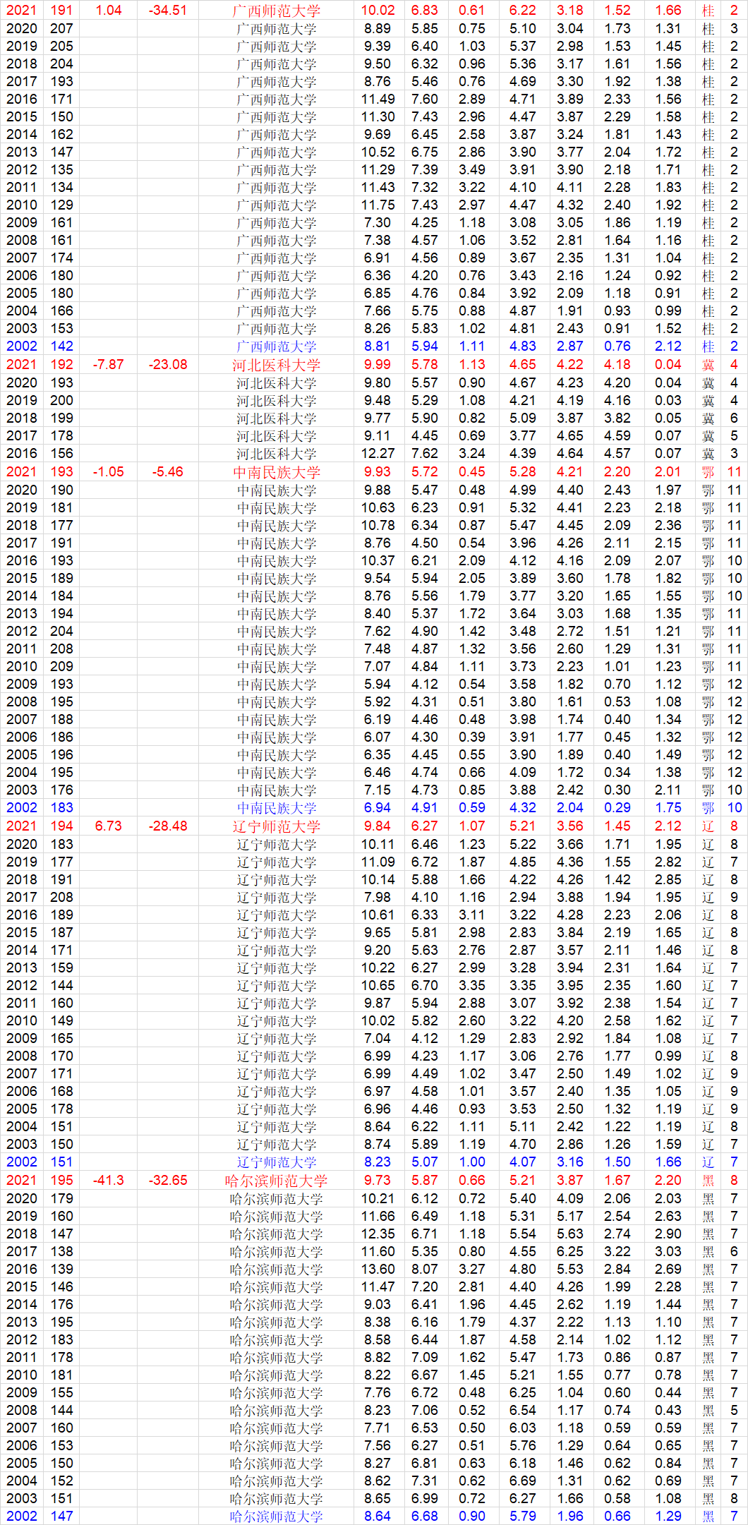748x1525 pixels.
Task: Click 10.02 in red 广西师范大学 2021 row
Action: pos(378,11)
